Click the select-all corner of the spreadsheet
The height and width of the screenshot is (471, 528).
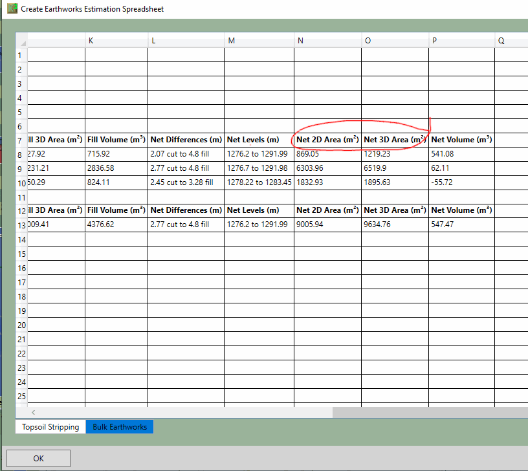click(21, 40)
